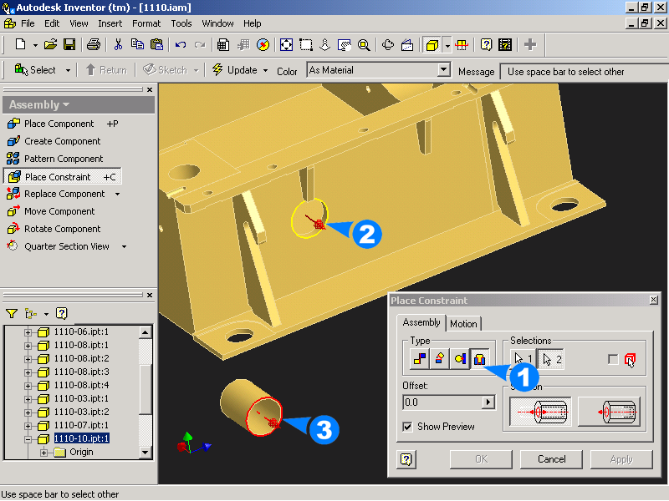Viewport: 669px width, 501px height.
Task: Open a file with the Open folder icon
Action: [x=50, y=44]
